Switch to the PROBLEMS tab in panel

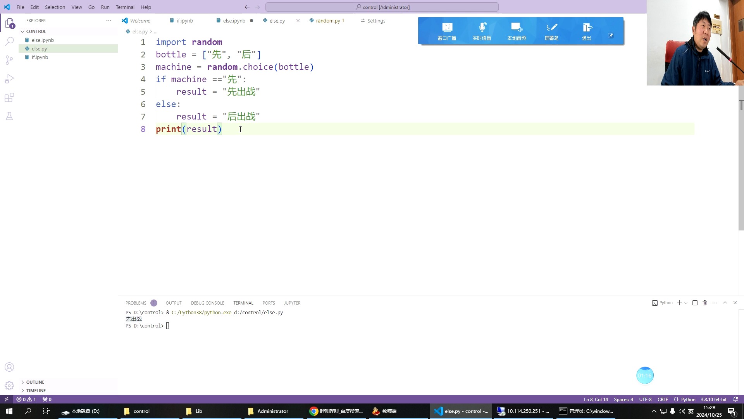136,302
